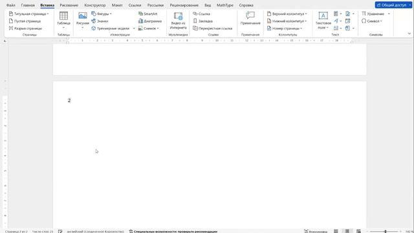Toggle Фокусировка focus mode
The height and width of the screenshot is (233, 414).
coord(316,231)
